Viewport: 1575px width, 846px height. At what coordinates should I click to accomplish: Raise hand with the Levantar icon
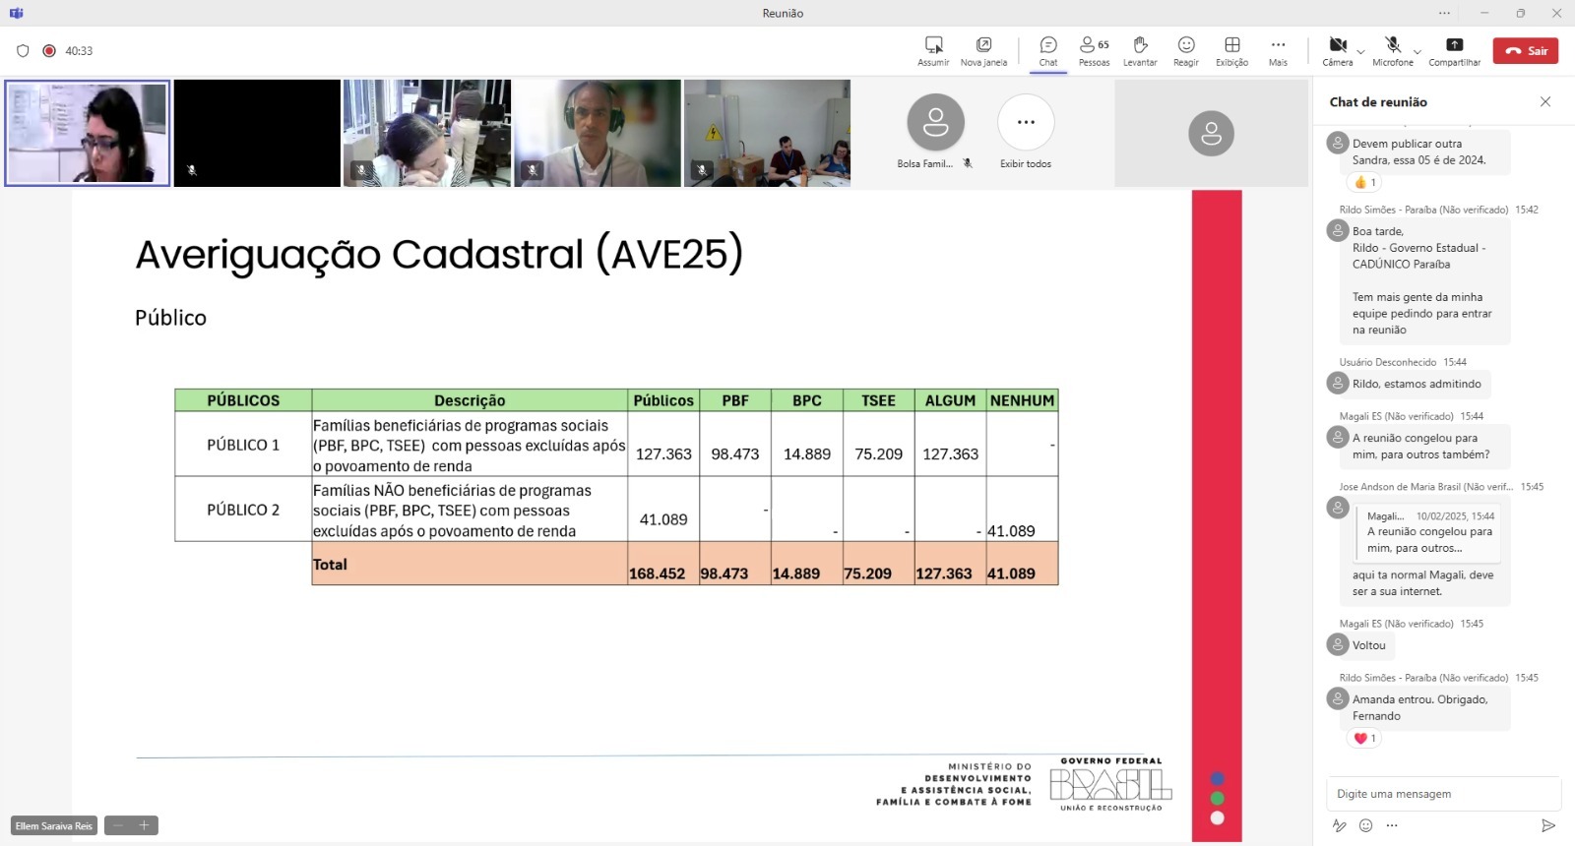click(x=1140, y=46)
